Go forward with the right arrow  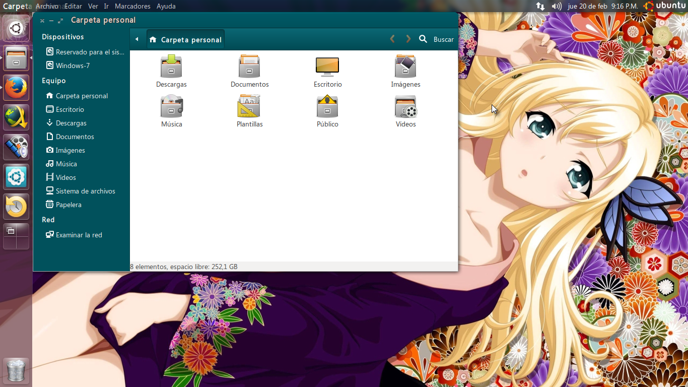(x=408, y=39)
